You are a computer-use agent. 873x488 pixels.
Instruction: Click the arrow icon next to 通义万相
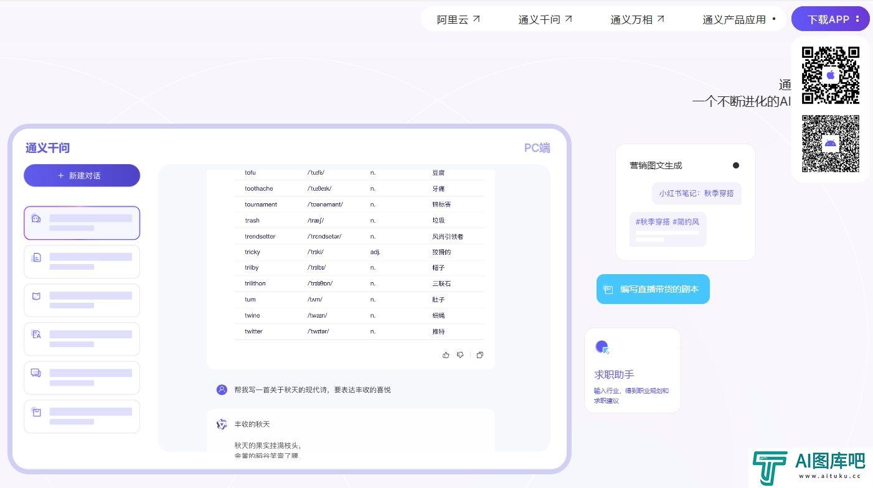(661, 19)
